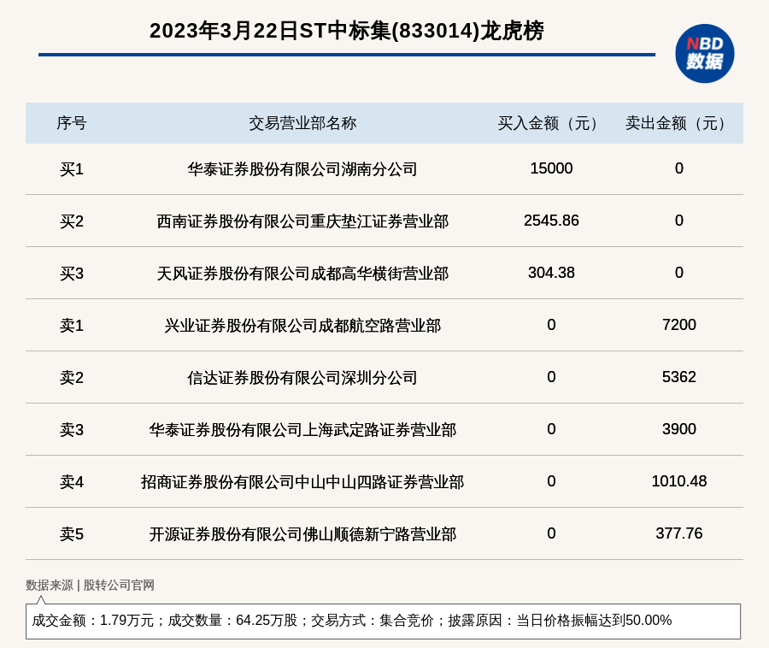Screen dimensions: 769x648
Task: Click 招商证券股份有限公司中山中山四路证券营业部
Action: pyautogui.click(x=302, y=481)
